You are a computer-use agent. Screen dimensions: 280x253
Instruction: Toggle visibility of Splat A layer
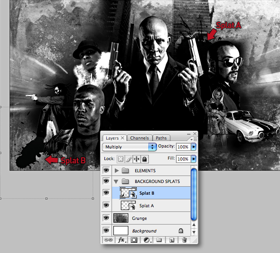[x=106, y=205]
